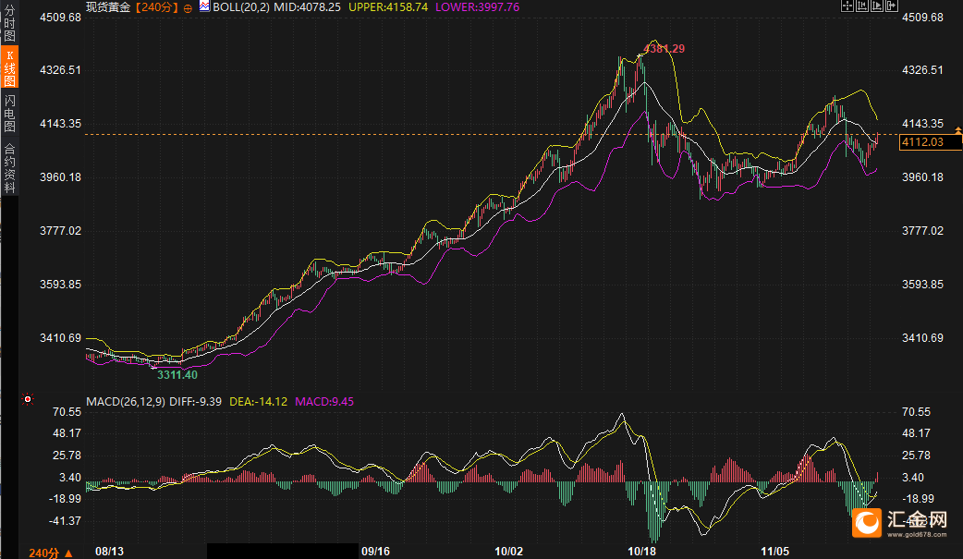963x559 pixels.
Task: Click the left MACD axis value -18.99
Action: [65, 499]
